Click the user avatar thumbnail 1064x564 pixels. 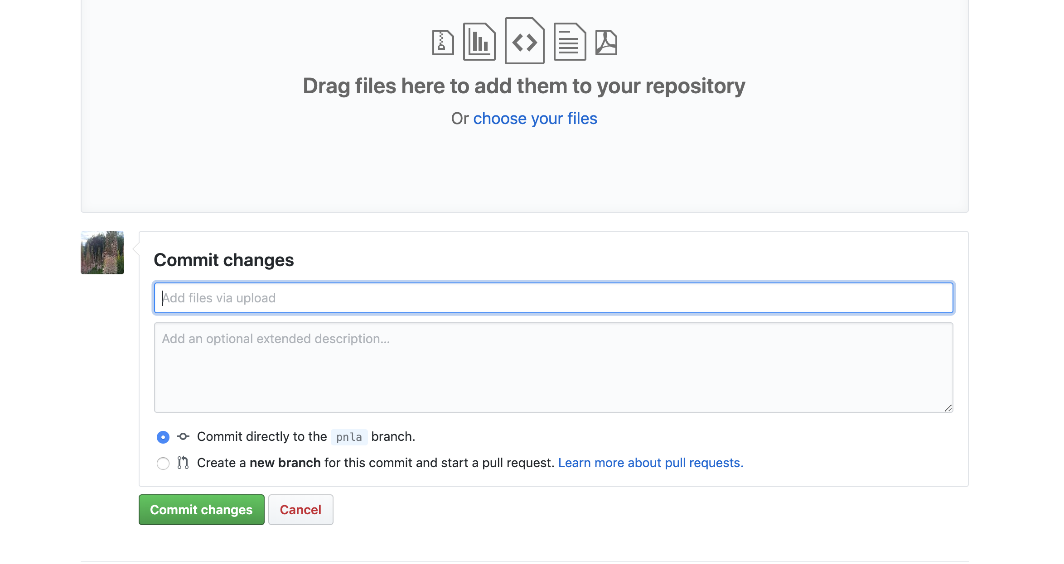[102, 253]
